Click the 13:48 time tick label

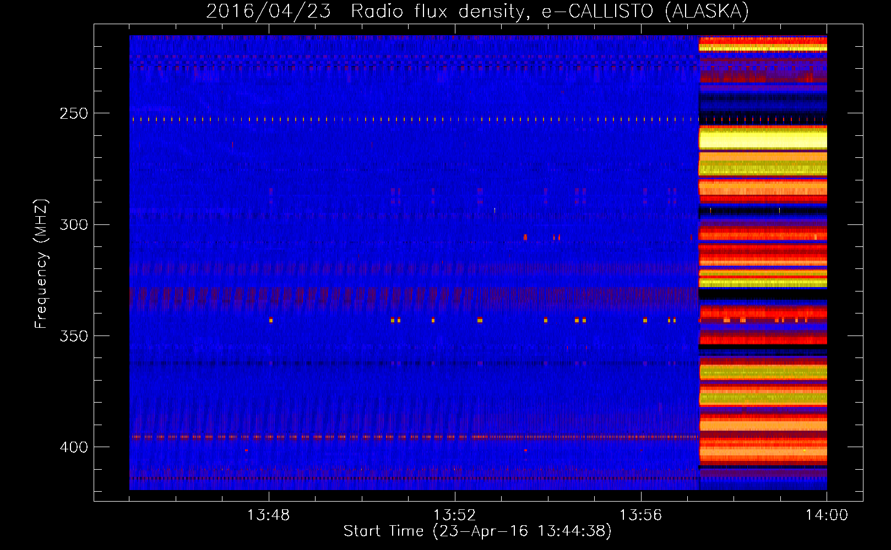268,515
